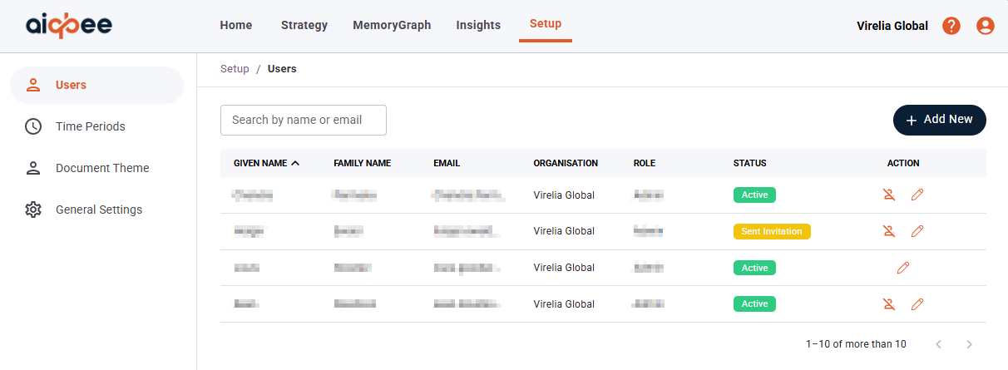Image resolution: width=1008 pixels, height=370 pixels.
Task: Click the Setup breadcrumb link
Action: [235, 69]
